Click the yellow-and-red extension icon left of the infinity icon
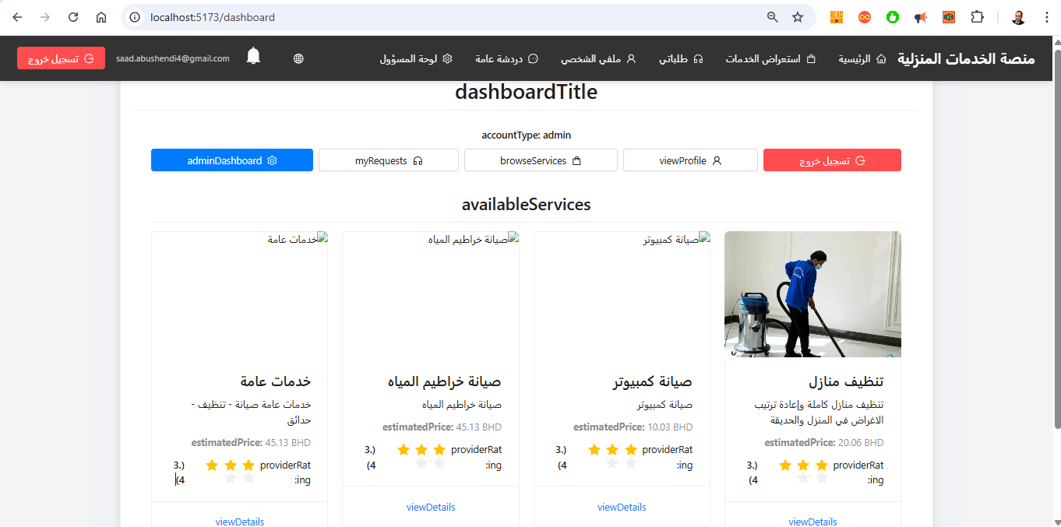The image size is (1061, 527). pos(837,17)
